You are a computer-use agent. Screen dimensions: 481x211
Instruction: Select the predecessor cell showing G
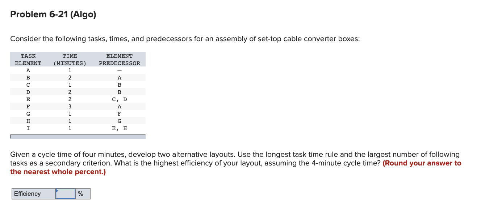coord(120,121)
